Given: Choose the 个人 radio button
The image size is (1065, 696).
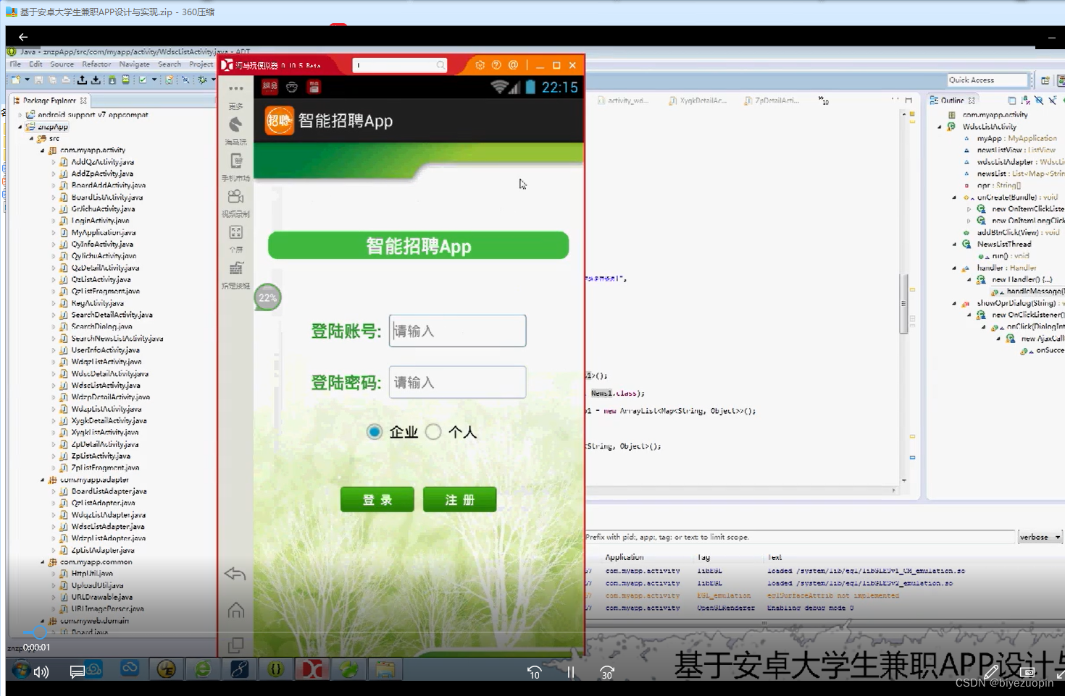Looking at the screenshot, I should point(433,431).
